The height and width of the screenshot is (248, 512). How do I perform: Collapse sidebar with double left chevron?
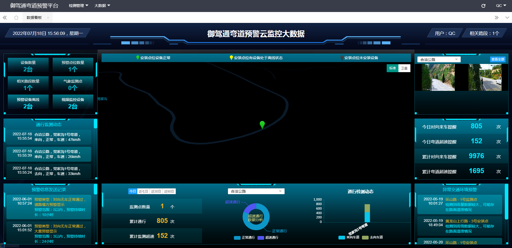[5, 18]
